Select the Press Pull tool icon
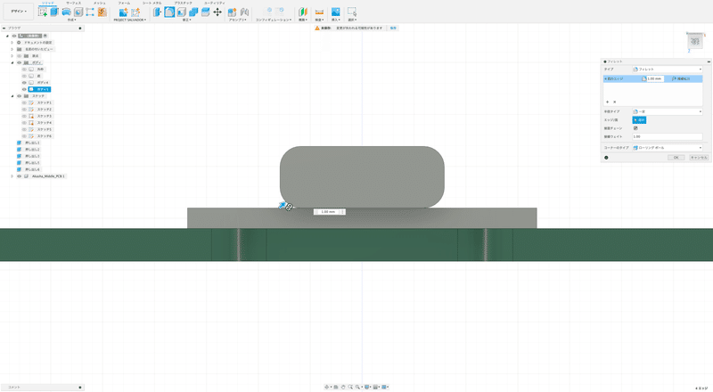The image size is (713, 392). click(158, 12)
